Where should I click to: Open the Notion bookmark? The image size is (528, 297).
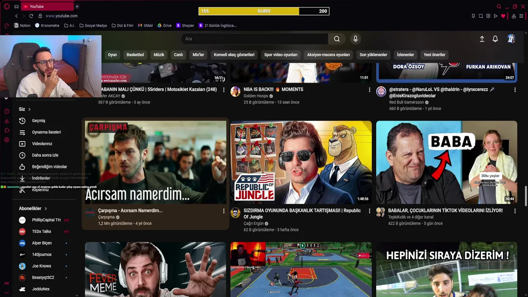click(22, 26)
